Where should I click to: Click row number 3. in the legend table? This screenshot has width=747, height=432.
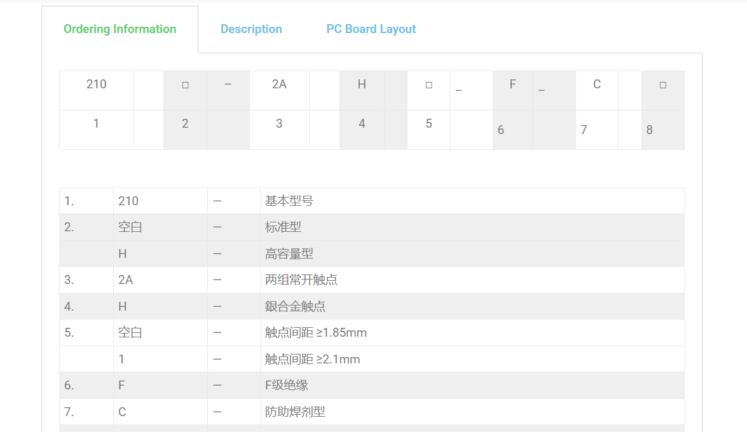click(69, 280)
